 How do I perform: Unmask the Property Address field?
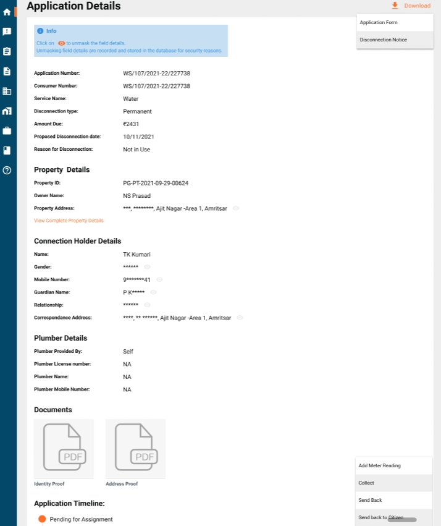coord(236,208)
